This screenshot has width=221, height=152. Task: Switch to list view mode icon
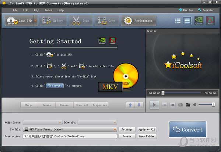[x=178, y=21]
